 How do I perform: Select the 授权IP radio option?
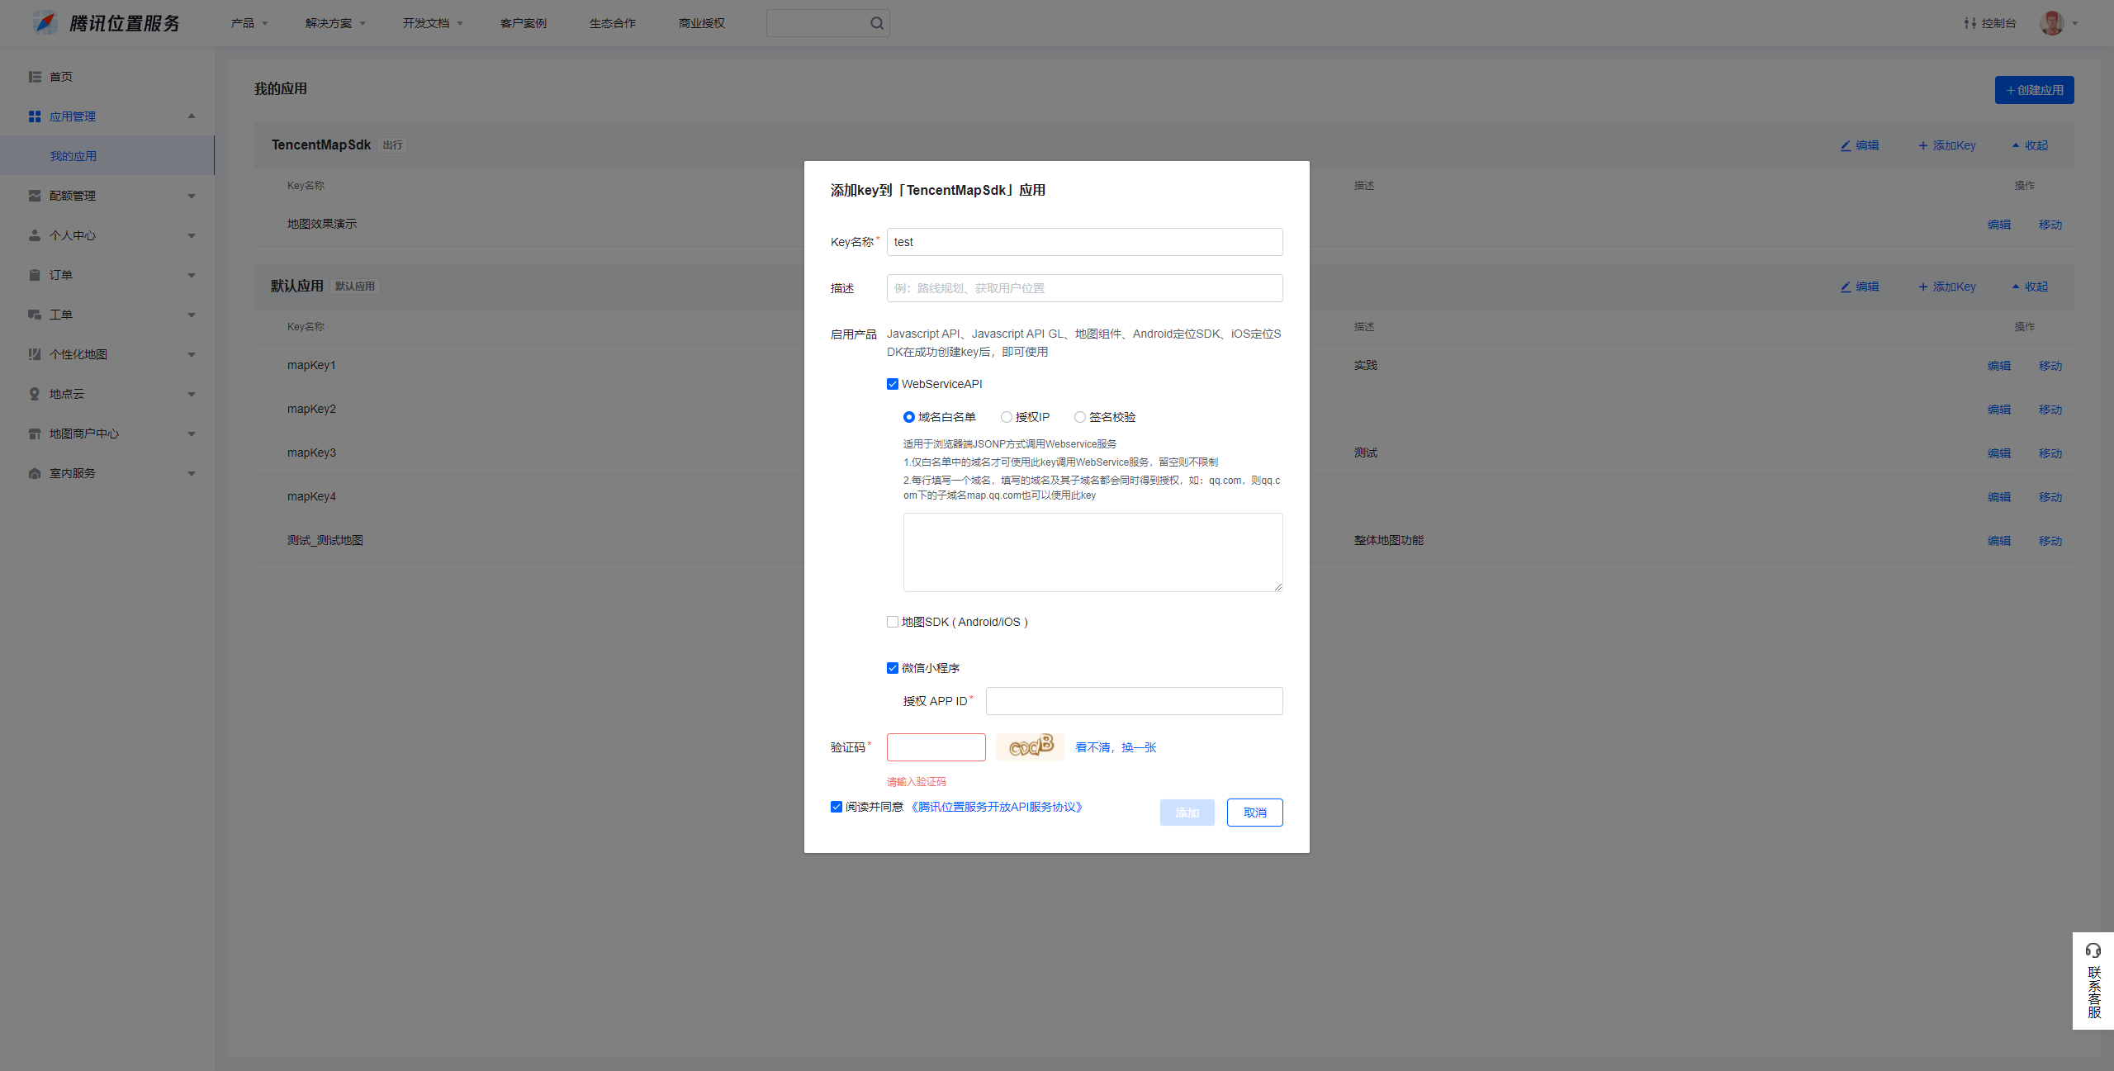point(1006,417)
